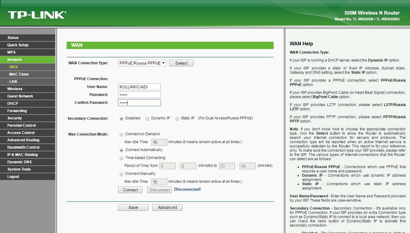
Task: Open the Security menu
Action: pos(27,118)
